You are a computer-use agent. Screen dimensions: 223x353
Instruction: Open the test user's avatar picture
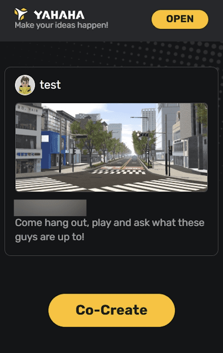(x=25, y=85)
